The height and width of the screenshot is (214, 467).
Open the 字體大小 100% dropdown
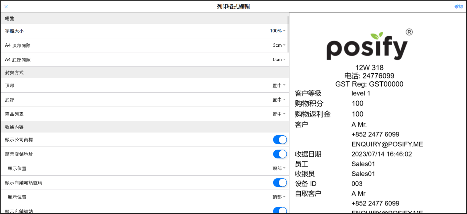(277, 31)
